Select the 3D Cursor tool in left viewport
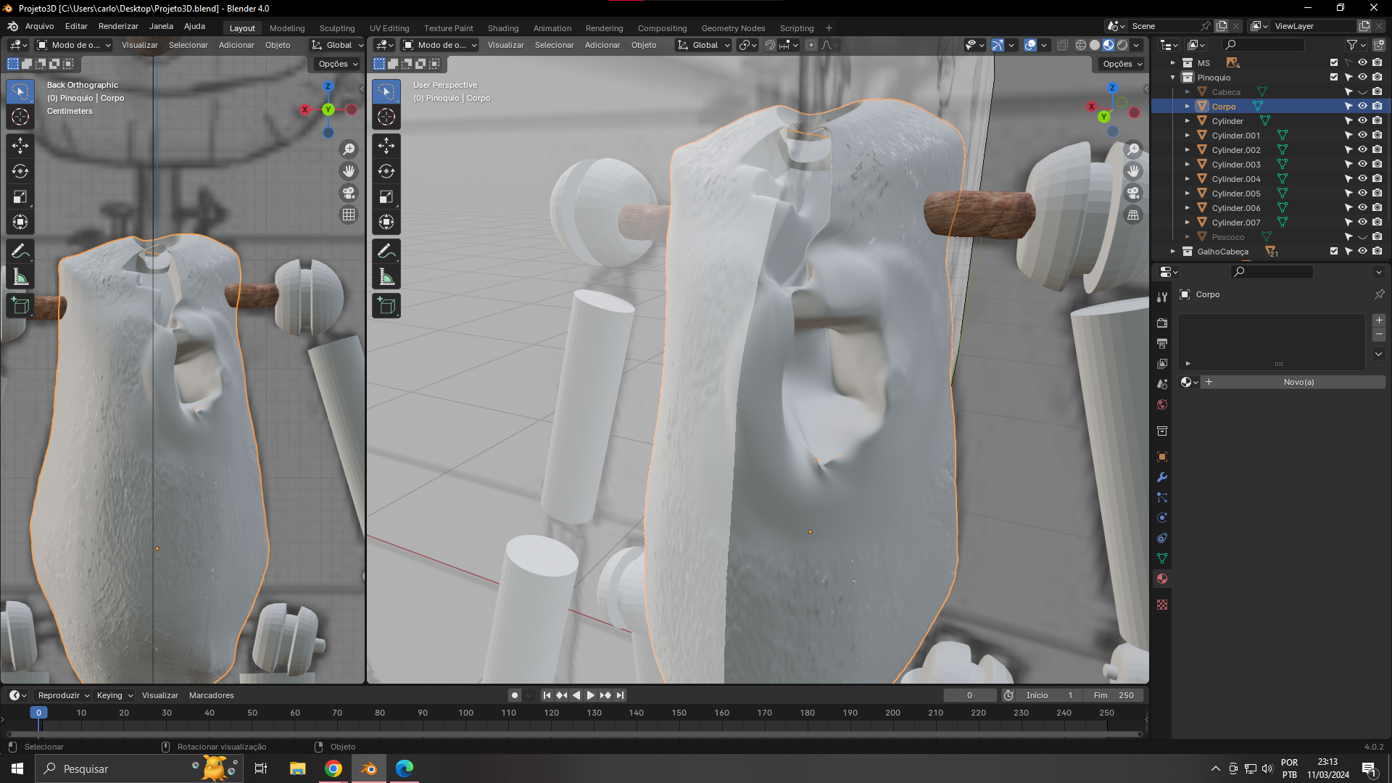Viewport: 1392px width, 783px height. [x=20, y=117]
